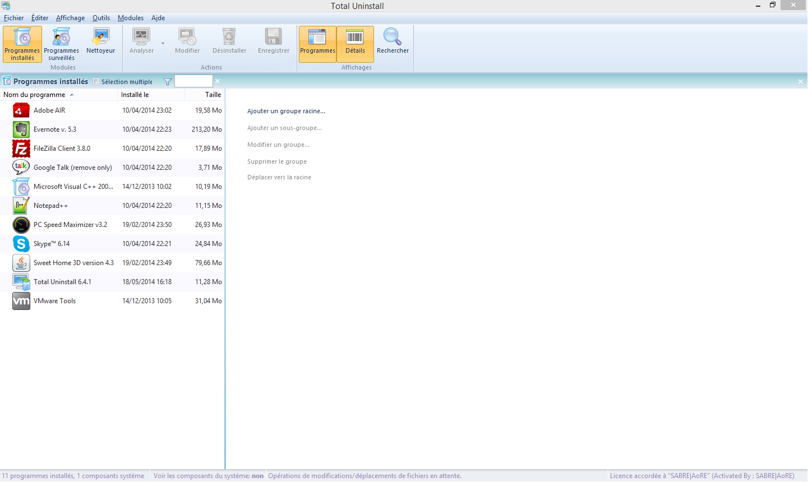Clear the filter search box
Screen dimensions: 808x482
pyautogui.click(x=218, y=81)
